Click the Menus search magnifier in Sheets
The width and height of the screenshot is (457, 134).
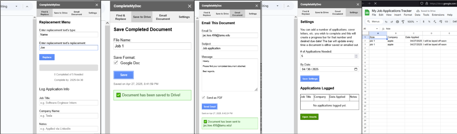369,22
